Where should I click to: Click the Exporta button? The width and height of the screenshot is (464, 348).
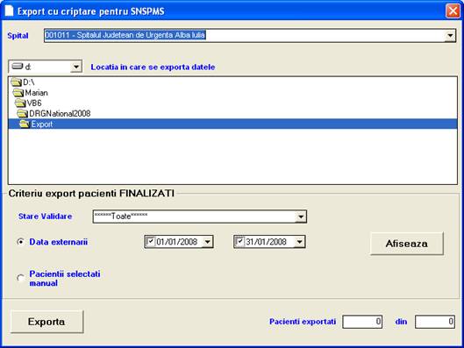click(46, 322)
